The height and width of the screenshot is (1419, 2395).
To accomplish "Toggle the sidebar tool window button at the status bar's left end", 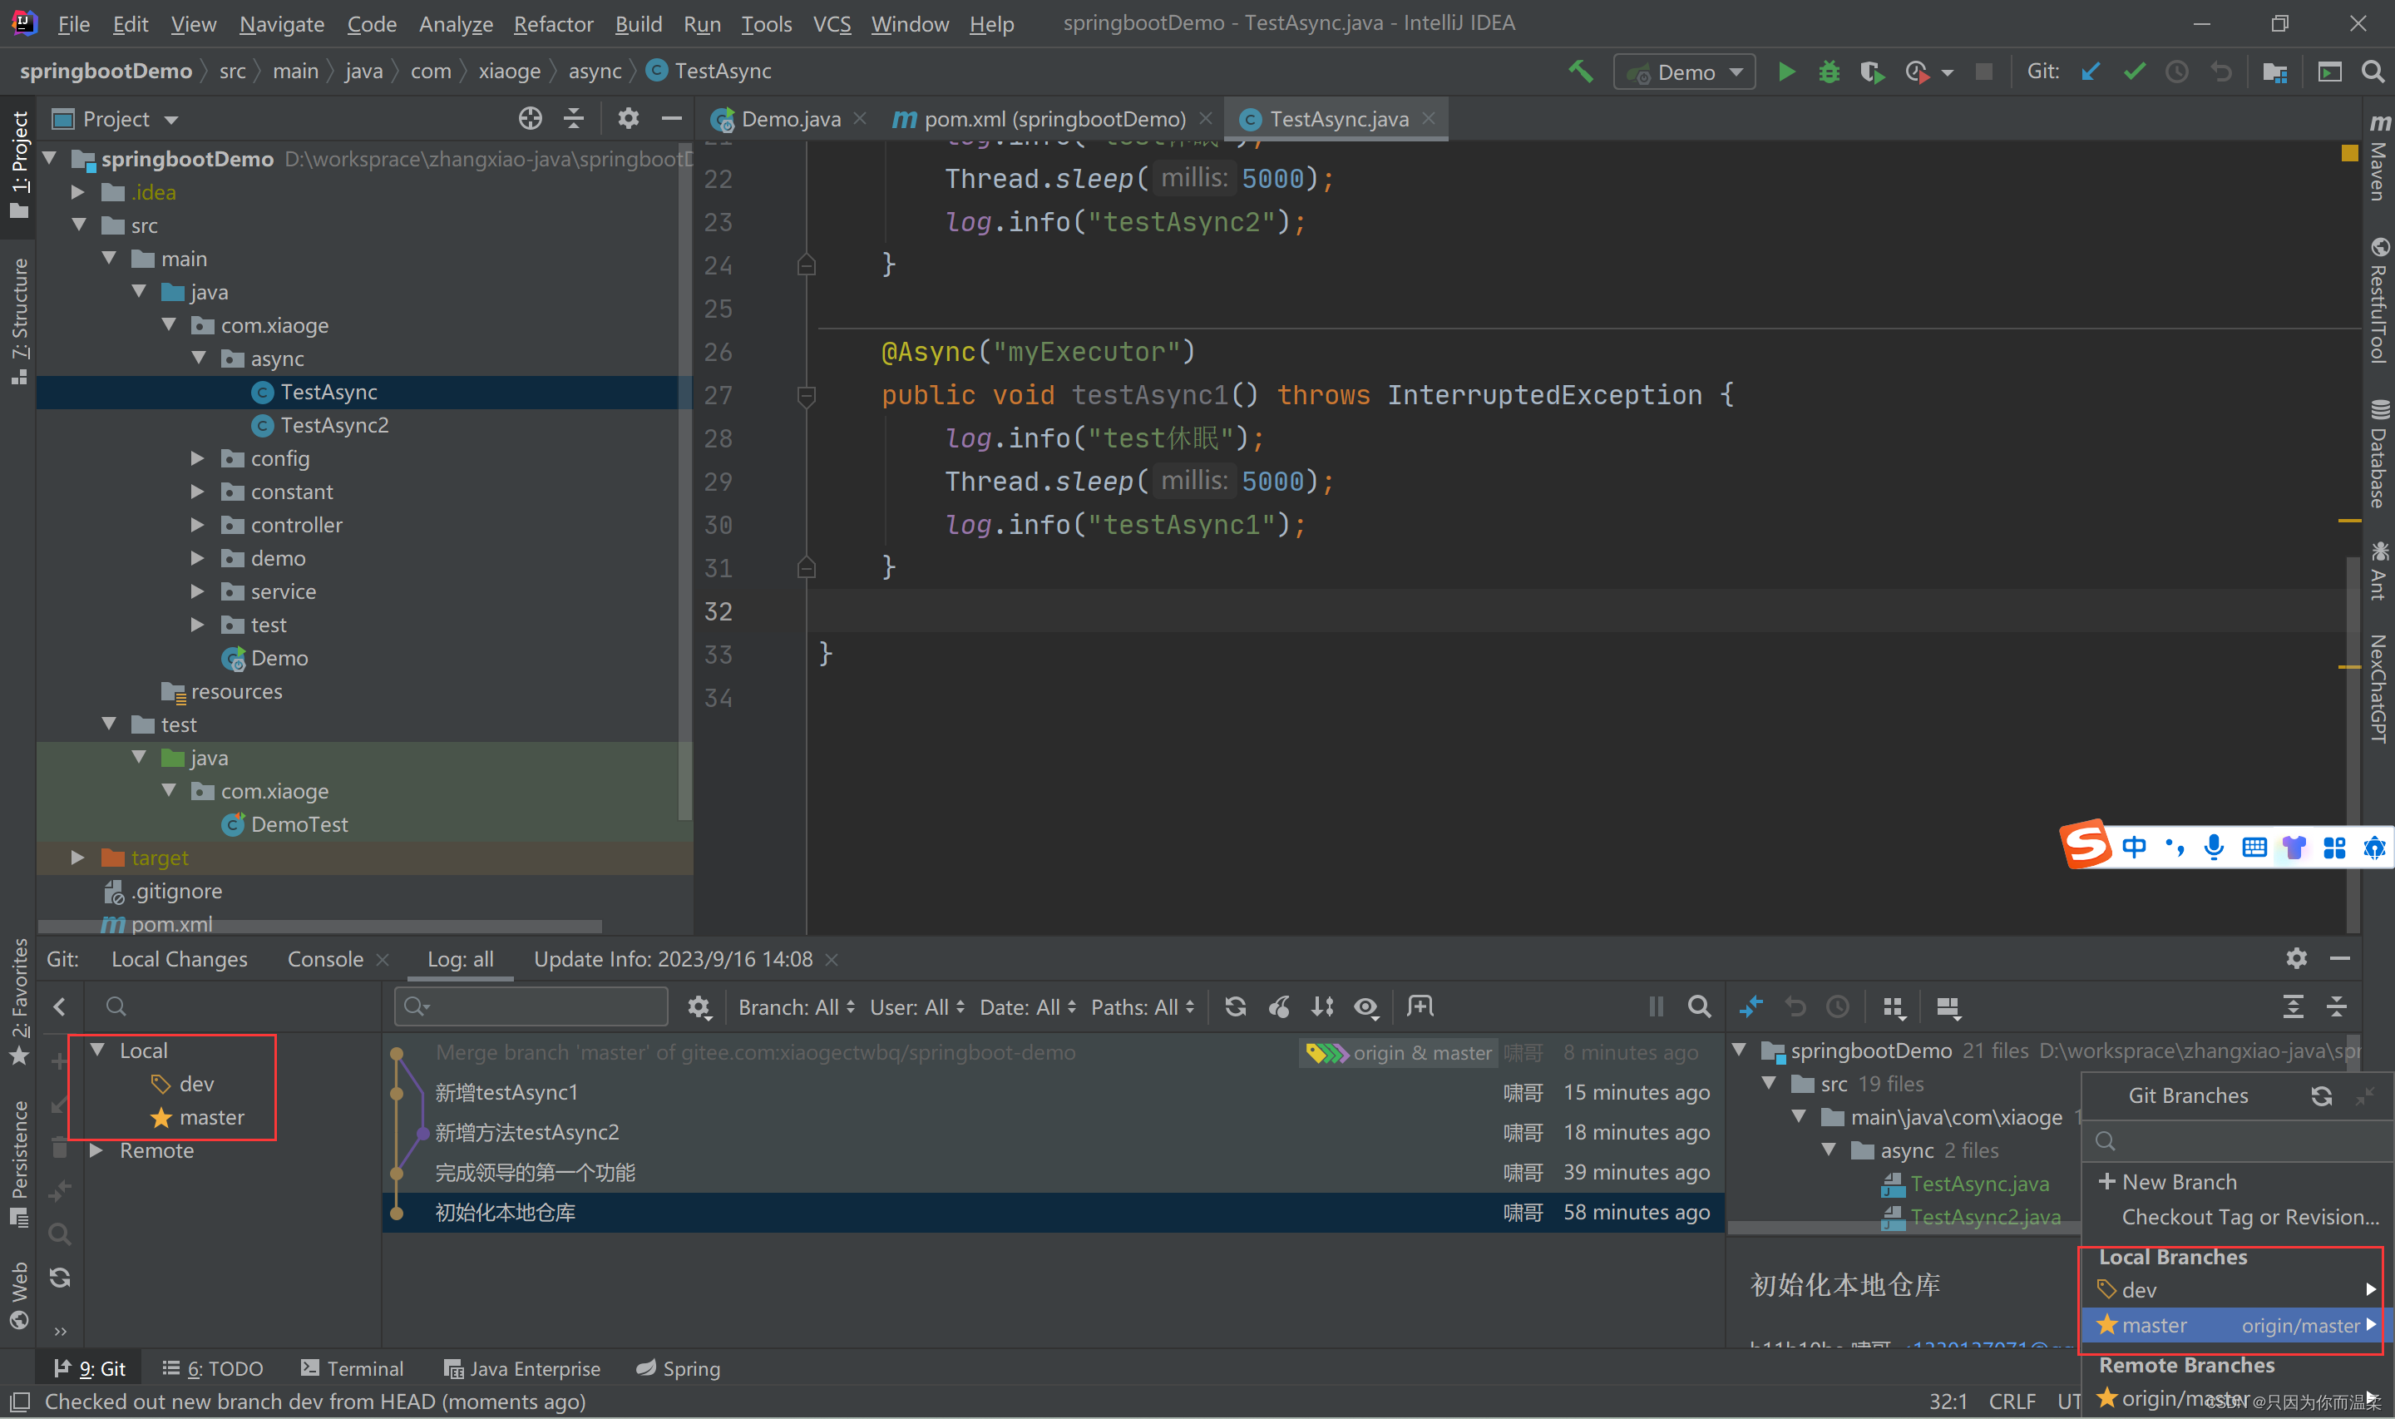I will (19, 1402).
